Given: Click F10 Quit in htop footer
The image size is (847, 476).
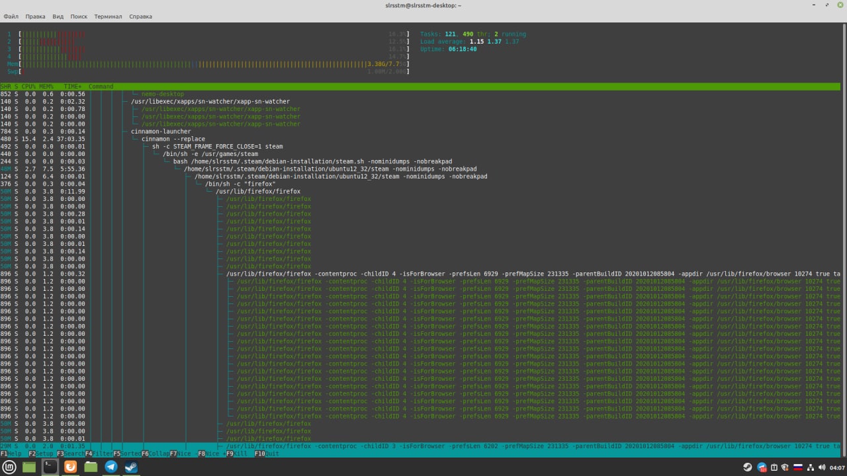Looking at the screenshot, I should (x=267, y=454).
